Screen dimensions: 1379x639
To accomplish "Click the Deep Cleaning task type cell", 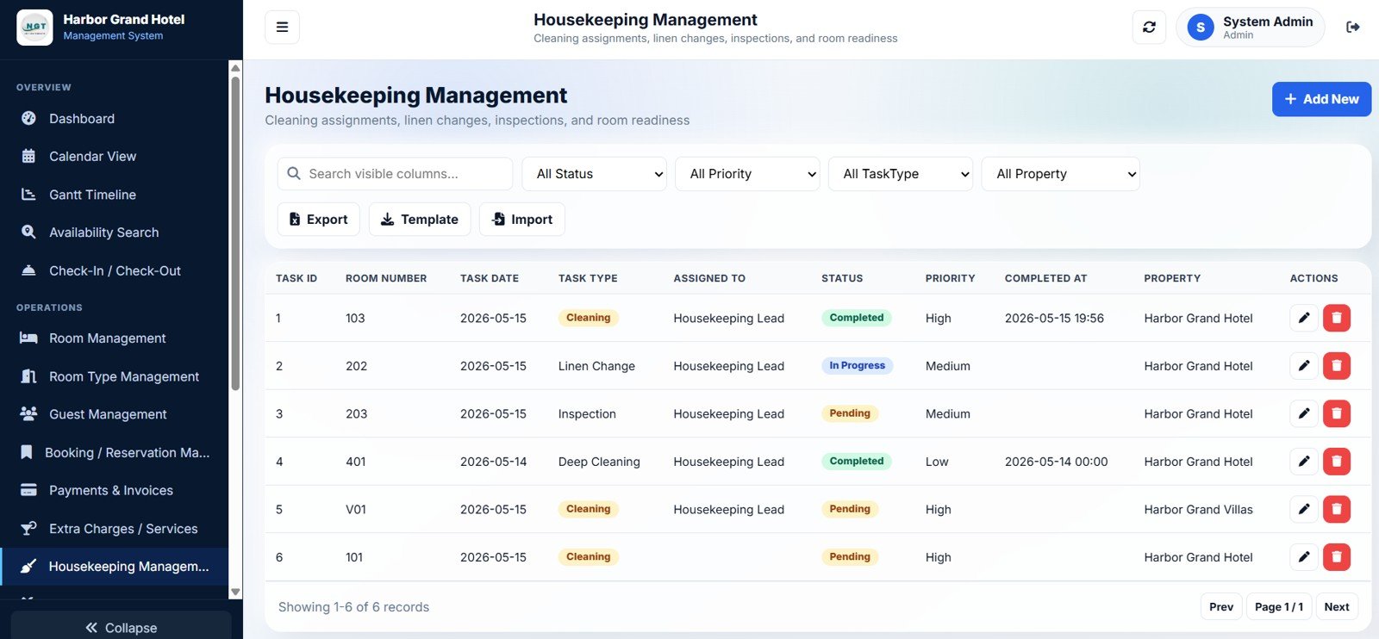I will pyautogui.click(x=599, y=462).
